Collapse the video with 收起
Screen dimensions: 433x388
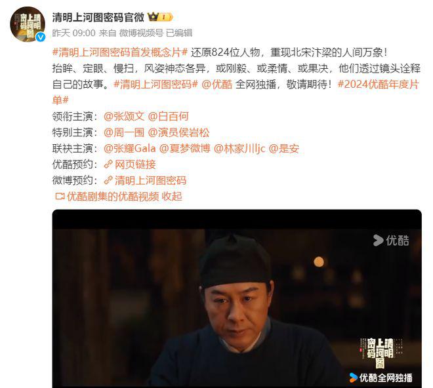(x=172, y=197)
